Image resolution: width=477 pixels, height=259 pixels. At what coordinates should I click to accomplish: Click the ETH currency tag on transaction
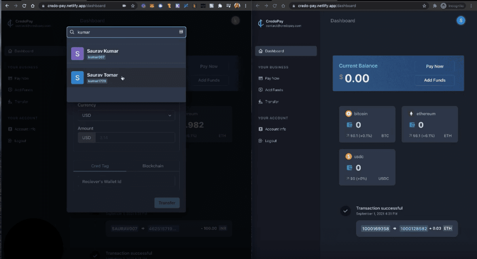click(447, 229)
